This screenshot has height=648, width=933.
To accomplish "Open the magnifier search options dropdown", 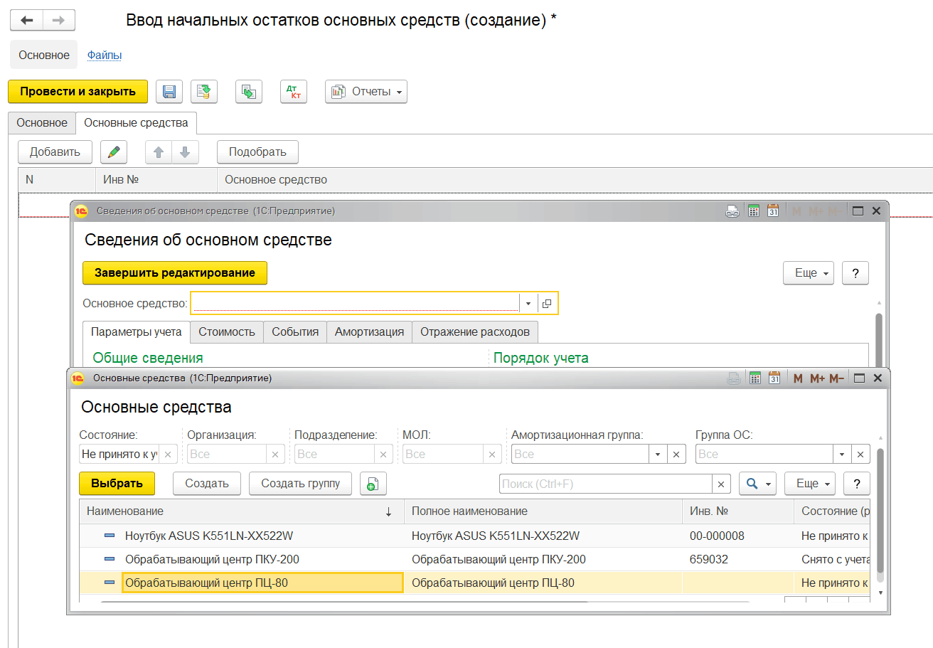I will coord(758,484).
